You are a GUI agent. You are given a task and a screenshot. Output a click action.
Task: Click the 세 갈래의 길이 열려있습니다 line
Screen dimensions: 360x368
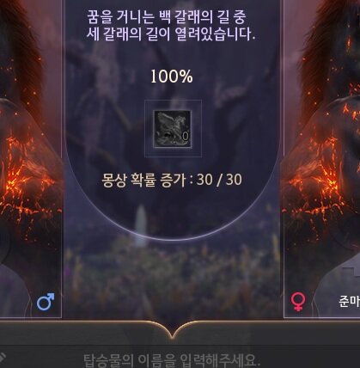[x=171, y=34]
